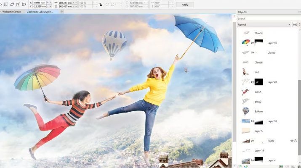The height and width of the screenshot is (168, 301).
Task: Click the canvas vertical scrollbar up arrow
Action: coord(234,16)
